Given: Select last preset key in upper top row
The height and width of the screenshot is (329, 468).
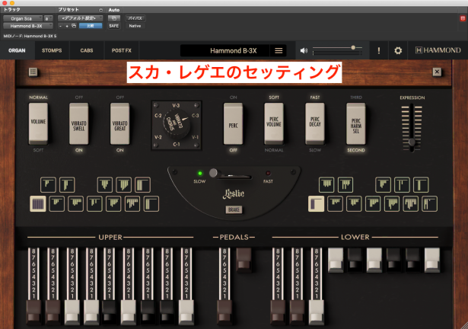Looking at the screenshot, I should tap(142, 184).
